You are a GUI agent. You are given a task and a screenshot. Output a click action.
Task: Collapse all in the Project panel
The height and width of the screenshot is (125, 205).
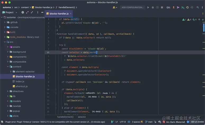pyautogui.click(x=32, y=12)
